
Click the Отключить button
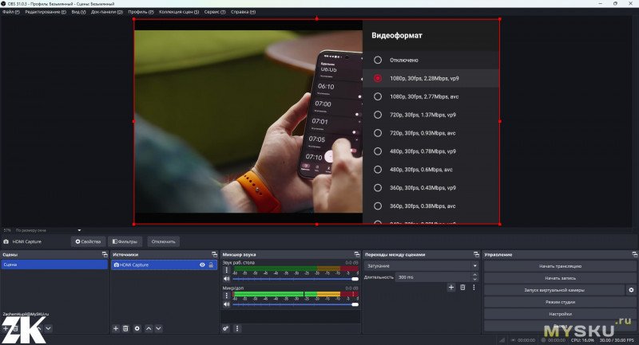pyautogui.click(x=164, y=241)
